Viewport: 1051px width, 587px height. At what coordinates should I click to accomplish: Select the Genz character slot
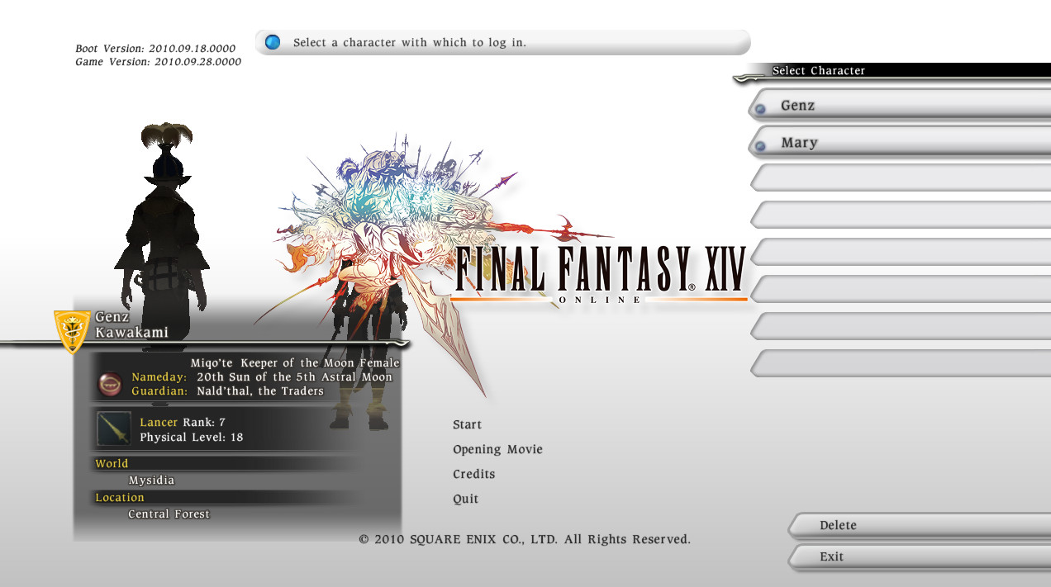pos(900,106)
